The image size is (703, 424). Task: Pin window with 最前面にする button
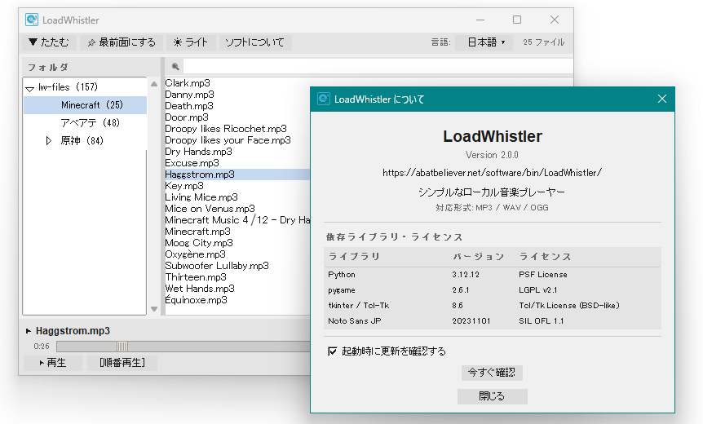pyautogui.click(x=121, y=42)
